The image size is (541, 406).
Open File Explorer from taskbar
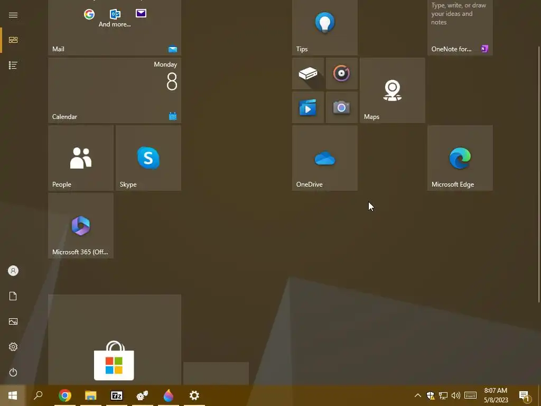point(91,395)
